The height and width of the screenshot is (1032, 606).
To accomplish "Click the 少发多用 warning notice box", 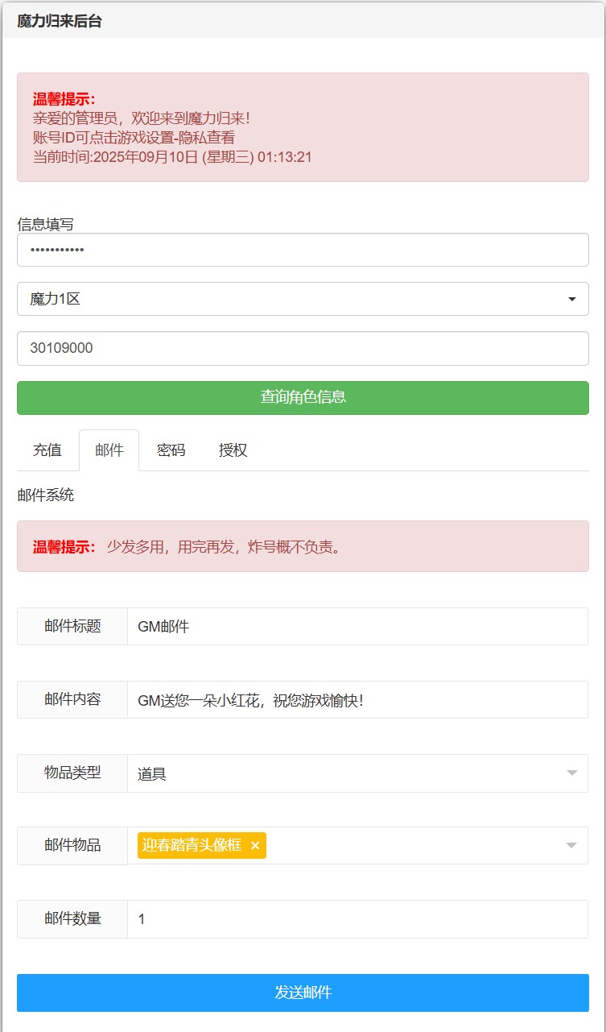I will tap(303, 546).
